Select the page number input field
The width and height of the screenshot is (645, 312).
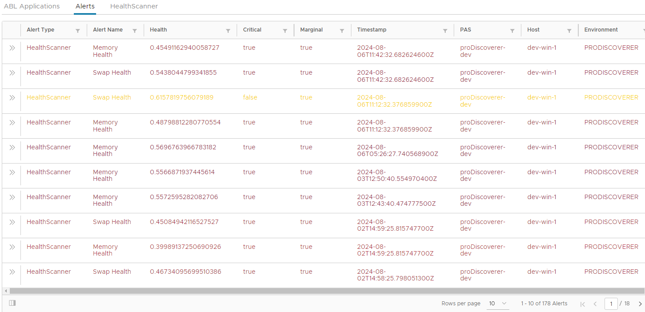pyautogui.click(x=611, y=304)
